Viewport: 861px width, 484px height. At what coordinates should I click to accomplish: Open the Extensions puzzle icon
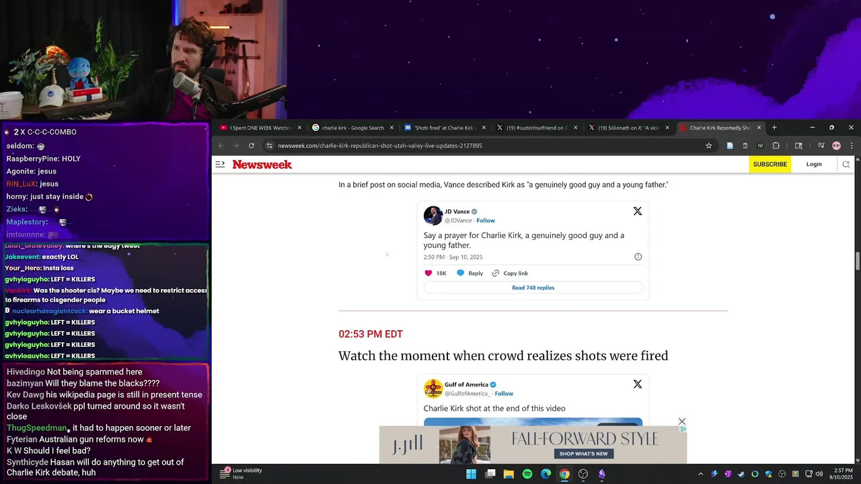pos(776,146)
